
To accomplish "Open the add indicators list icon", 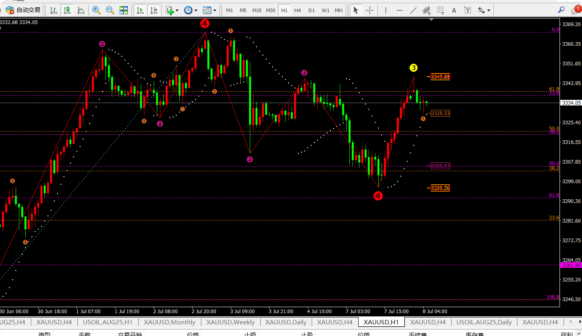I will tap(169, 10).
